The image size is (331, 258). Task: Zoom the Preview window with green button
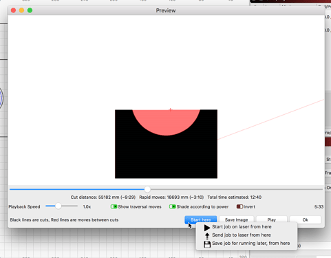click(30, 10)
